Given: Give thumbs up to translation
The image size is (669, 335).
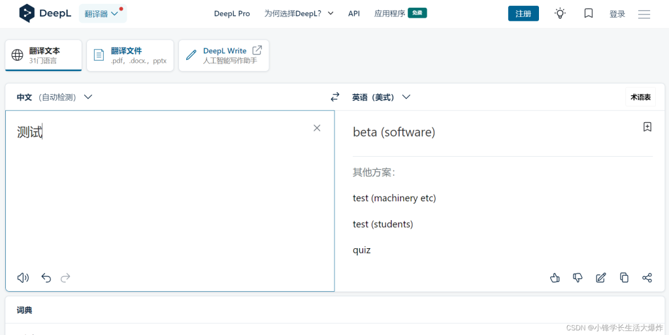Looking at the screenshot, I should coord(555,278).
